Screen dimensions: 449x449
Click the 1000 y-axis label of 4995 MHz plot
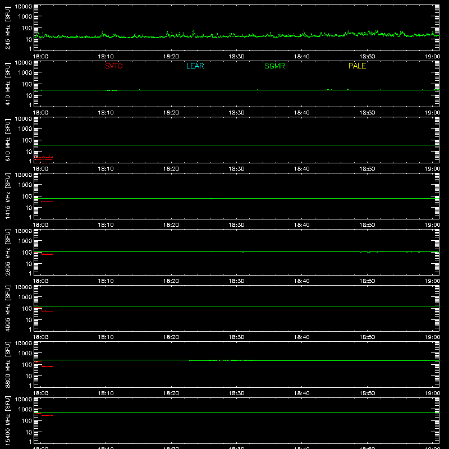[x=25, y=297]
